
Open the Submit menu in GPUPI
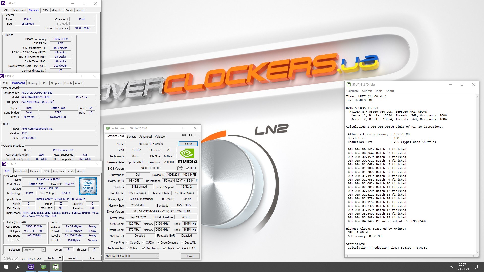(x=367, y=91)
